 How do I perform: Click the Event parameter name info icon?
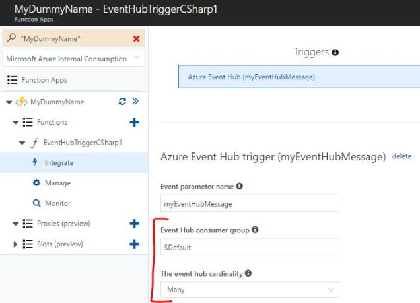(240, 186)
